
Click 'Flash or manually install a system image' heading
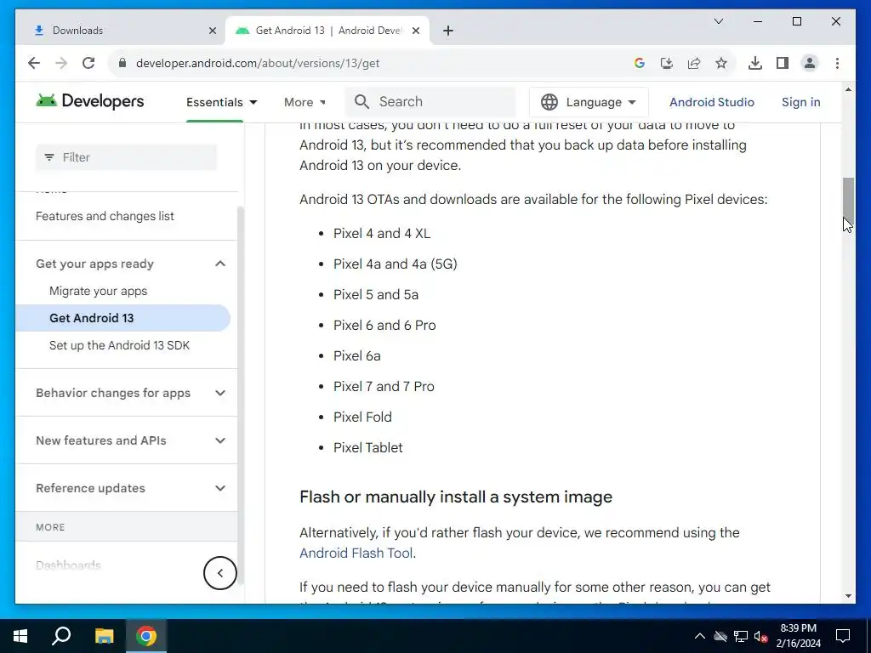click(x=456, y=497)
